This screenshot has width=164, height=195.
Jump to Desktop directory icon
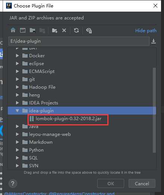tap(23, 30)
